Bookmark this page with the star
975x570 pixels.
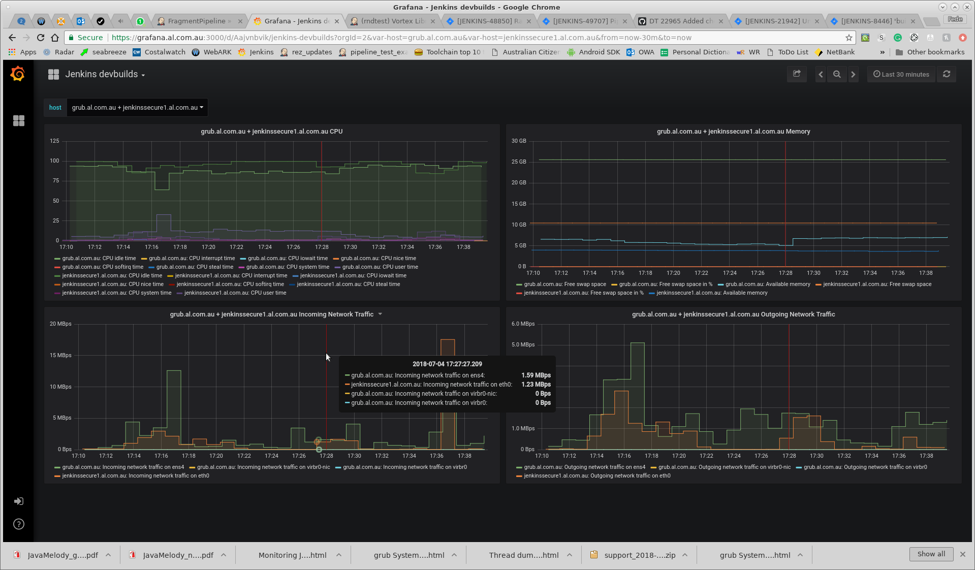(x=848, y=38)
